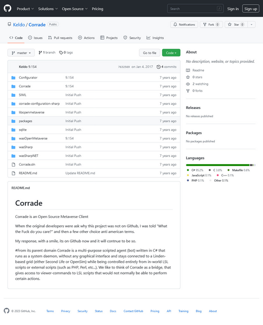This screenshot has height=325, width=263.
Task: Open the Docs link in footer
Action: pyautogui.click(x=113, y=311)
